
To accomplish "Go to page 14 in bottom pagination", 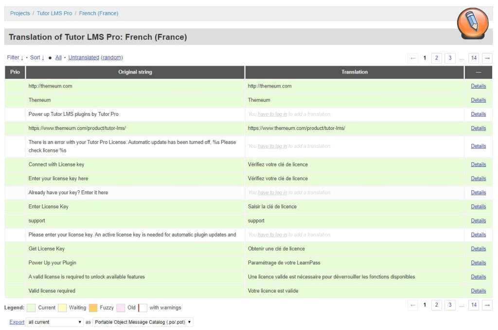I will (x=474, y=305).
